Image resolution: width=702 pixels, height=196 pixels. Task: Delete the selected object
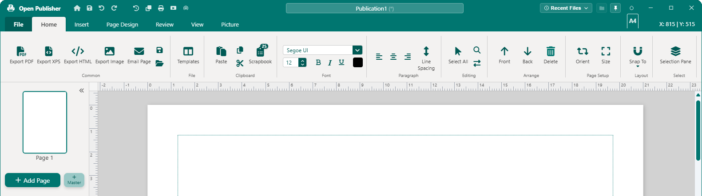point(551,55)
